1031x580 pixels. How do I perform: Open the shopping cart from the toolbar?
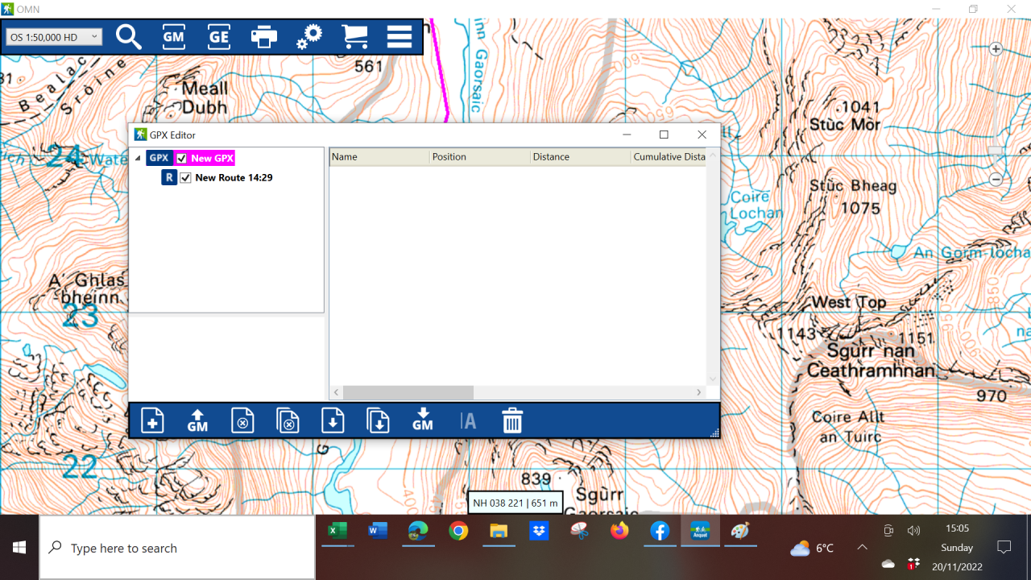[x=355, y=36]
